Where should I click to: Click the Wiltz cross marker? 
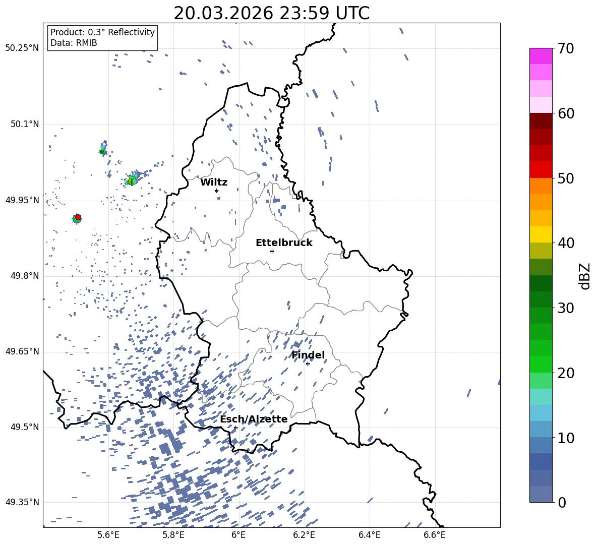[217, 191]
